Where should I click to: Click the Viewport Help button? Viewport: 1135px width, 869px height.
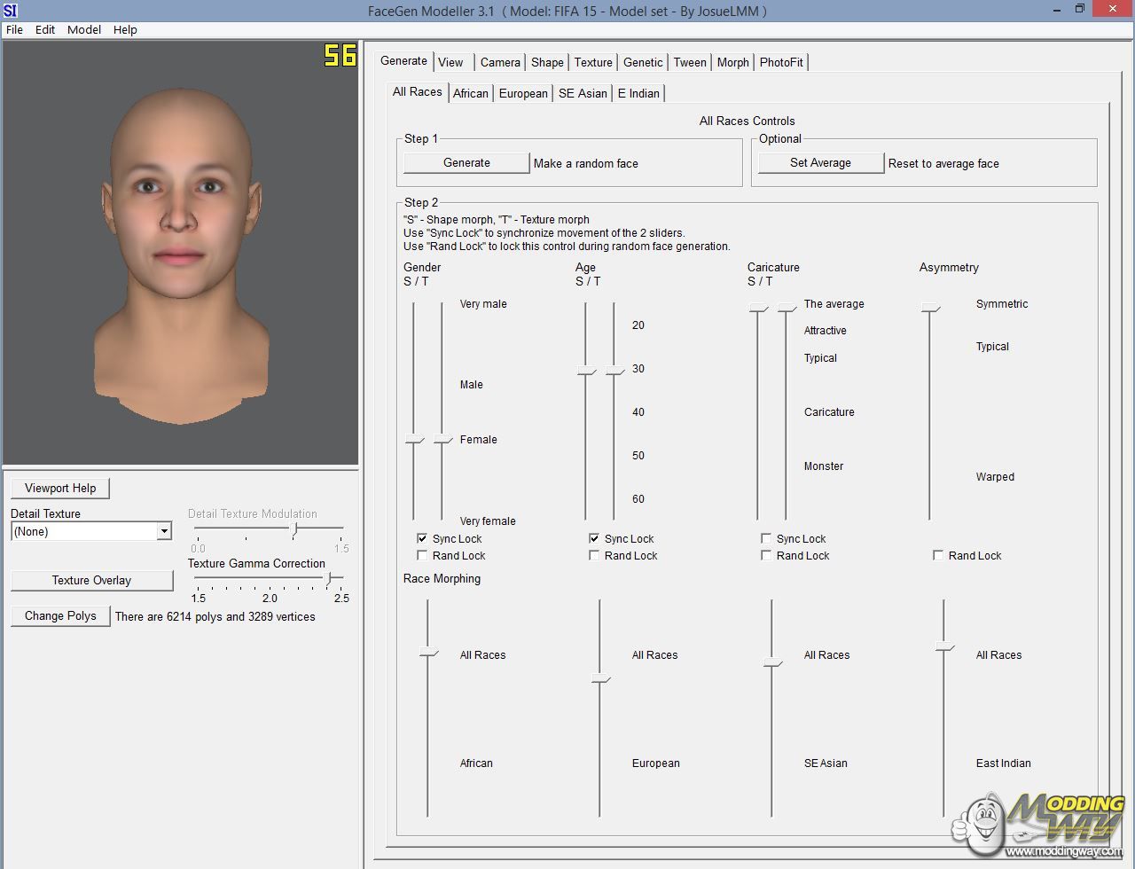[x=60, y=489]
